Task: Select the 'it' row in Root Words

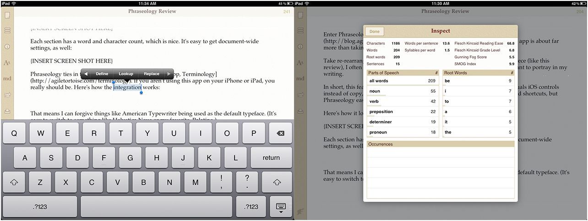Action: 478,122
